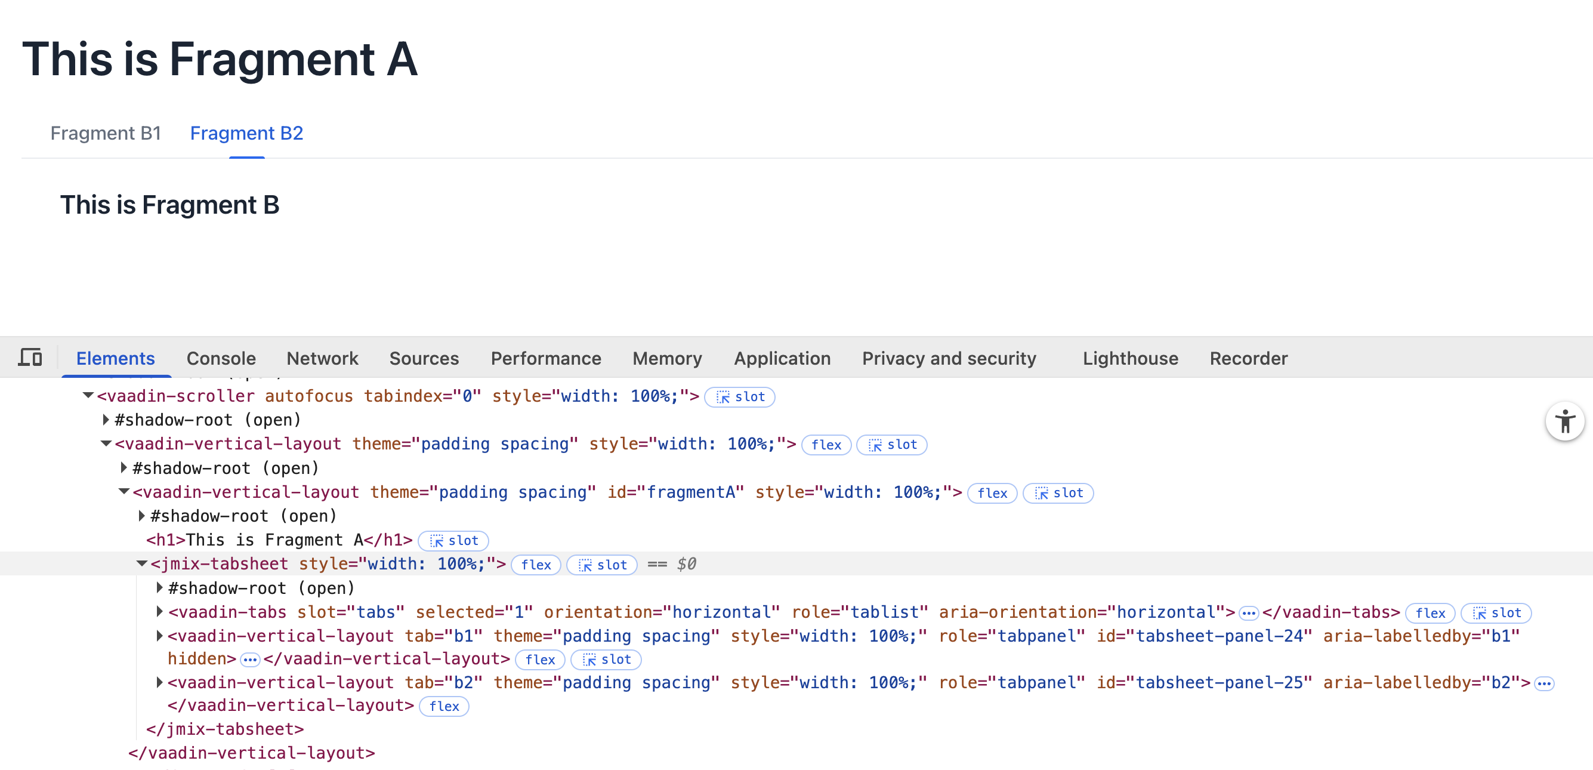Image resolution: width=1593 pixels, height=770 pixels.
Task: Open the Elements panel tab
Action: coord(116,358)
